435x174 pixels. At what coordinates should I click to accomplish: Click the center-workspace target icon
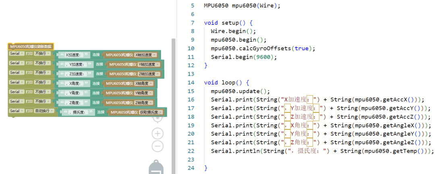(157, 118)
